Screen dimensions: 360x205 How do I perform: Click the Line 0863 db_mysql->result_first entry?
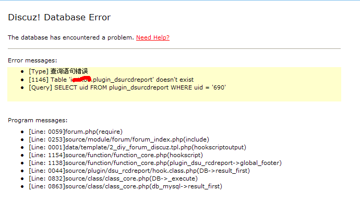click(x=125, y=186)
